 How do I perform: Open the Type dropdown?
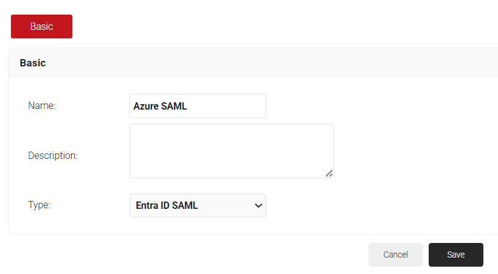[x=198, y=206]
